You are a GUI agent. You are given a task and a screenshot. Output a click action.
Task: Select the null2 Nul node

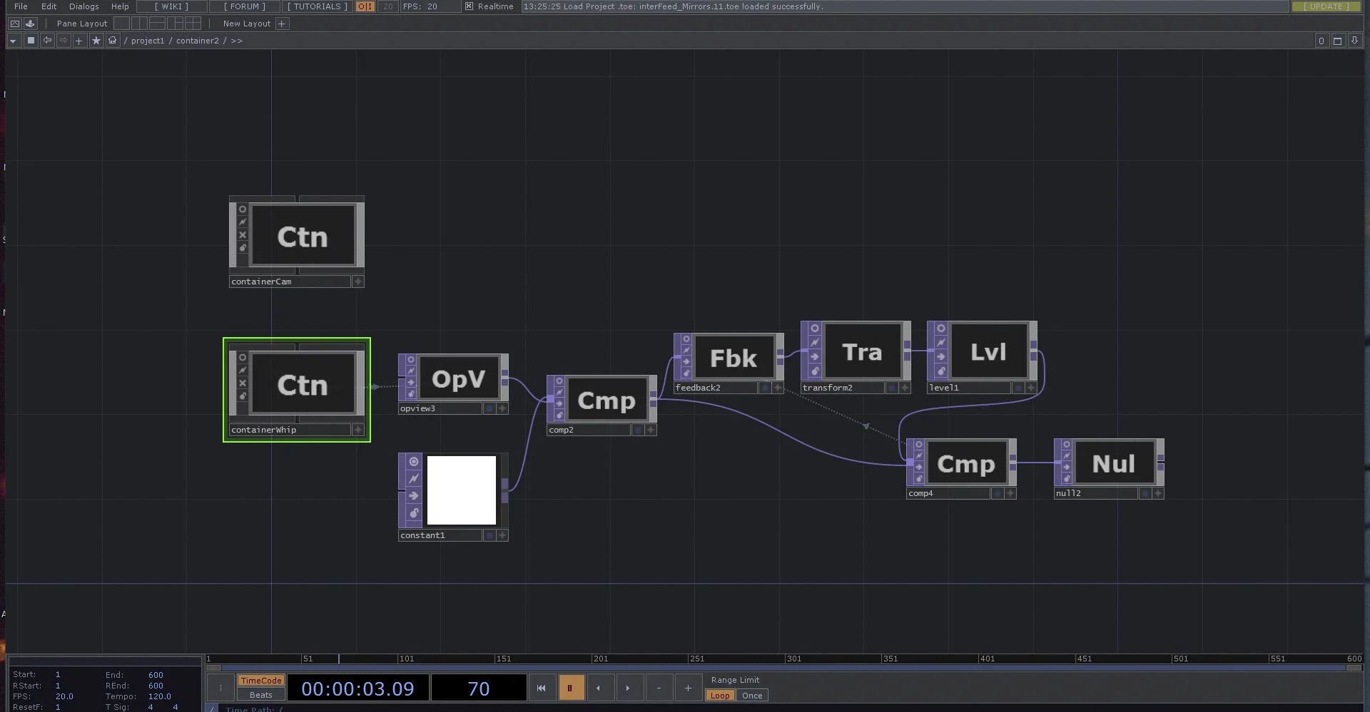click(1114, 464)
